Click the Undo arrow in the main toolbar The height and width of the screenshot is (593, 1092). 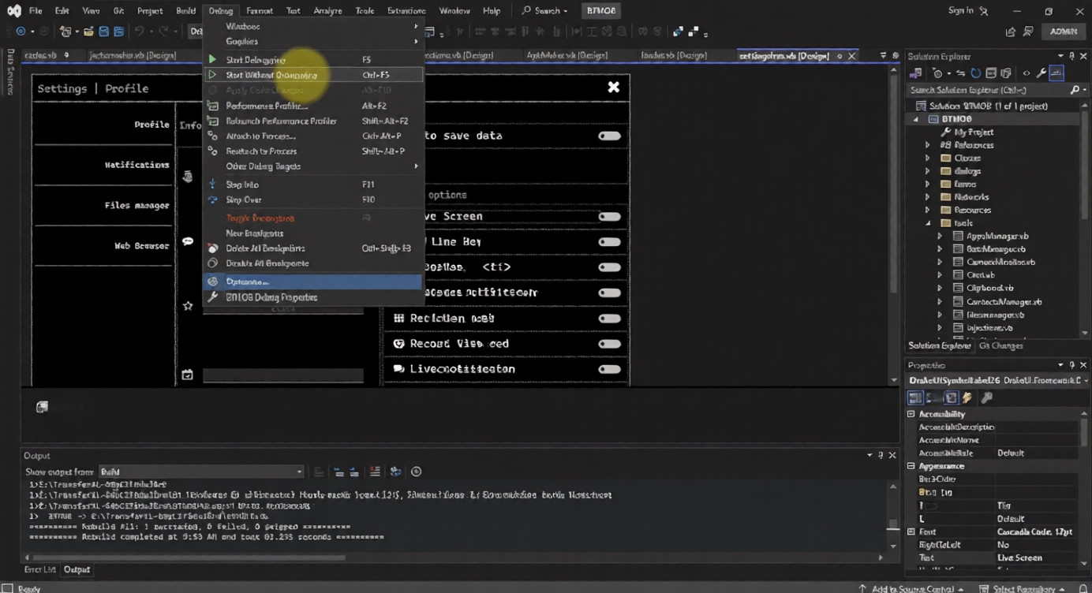coord(140,32)
